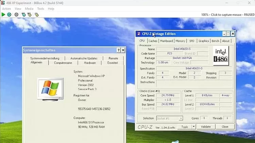Viewport: 255px width, 143px height.
Task: Click the Name field showing Intel i486SX-S
Action: [182, 49]
